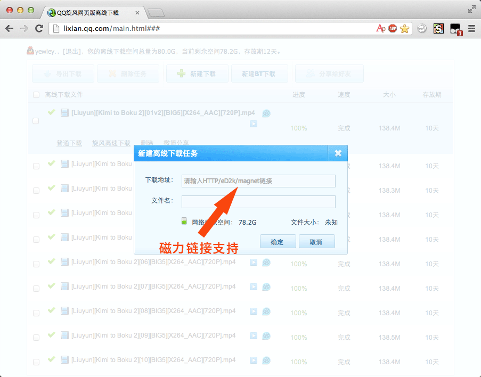Close the new offline download task dialog
The width and height of the screenshot is (481, 377).
pos(338,153)
